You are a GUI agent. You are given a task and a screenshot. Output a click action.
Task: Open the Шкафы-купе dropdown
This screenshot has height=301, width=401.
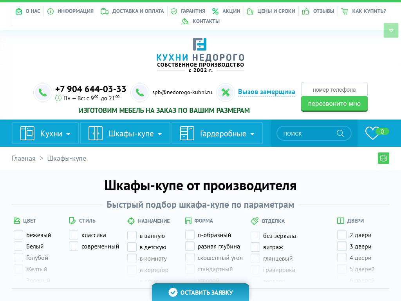click(160, 134)
